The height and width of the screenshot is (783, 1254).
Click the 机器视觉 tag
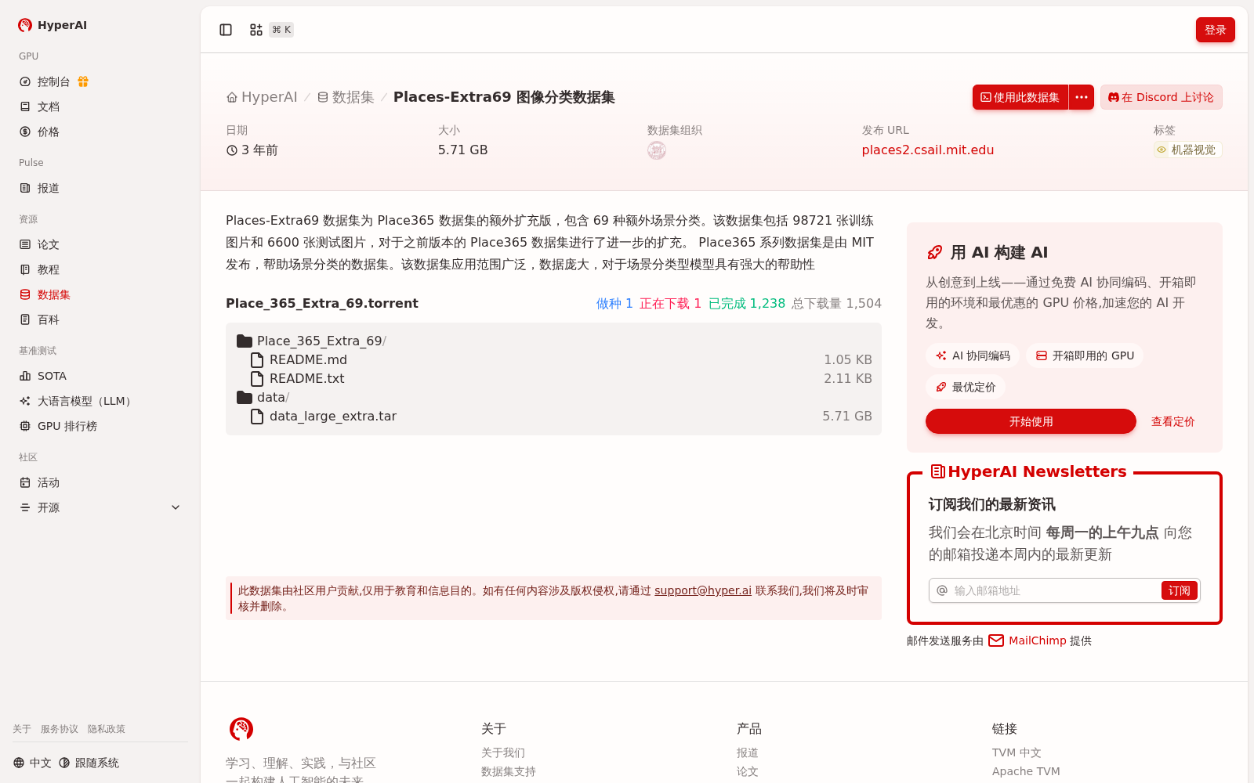[x=1187, y=150]
